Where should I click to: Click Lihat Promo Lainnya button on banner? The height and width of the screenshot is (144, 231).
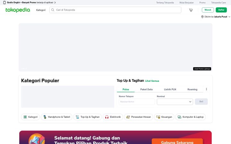(202, 69)
